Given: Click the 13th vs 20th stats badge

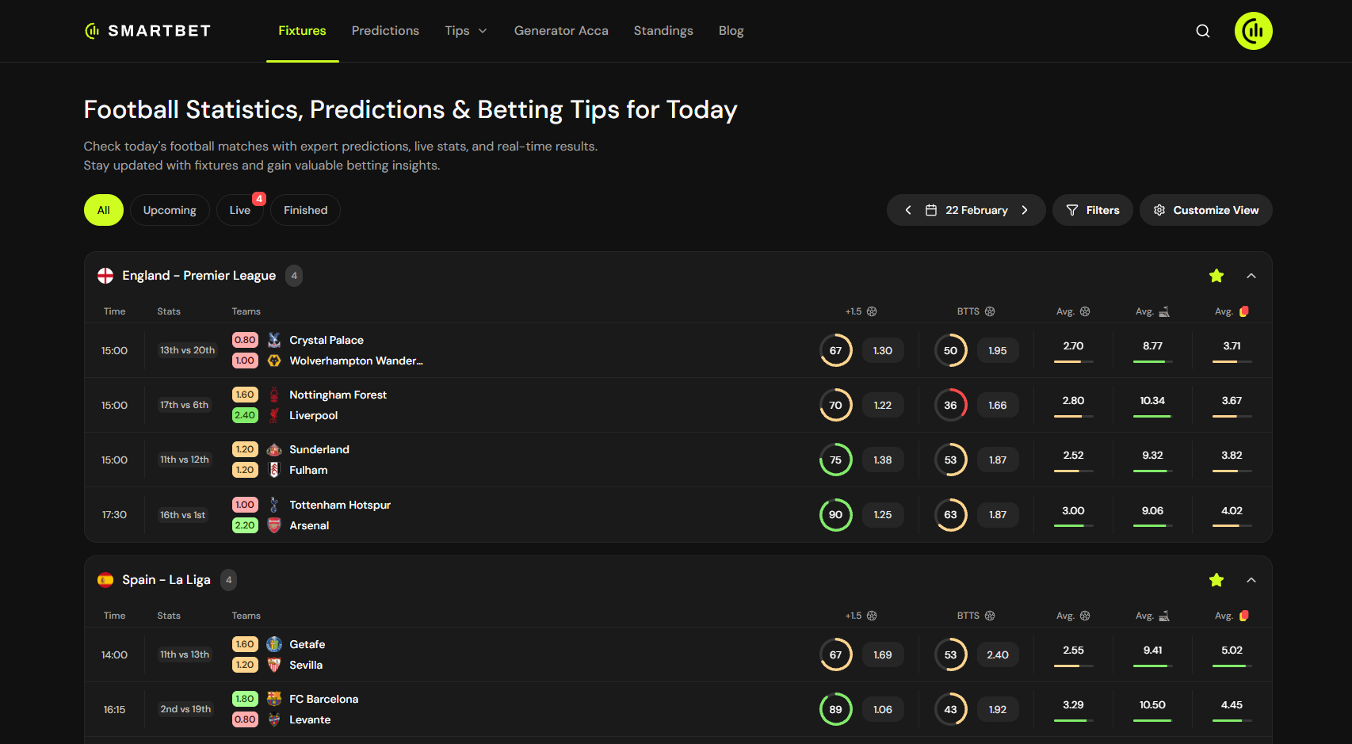Looking at the screenshot, I should pyautogui.click(x=188, y=350).
